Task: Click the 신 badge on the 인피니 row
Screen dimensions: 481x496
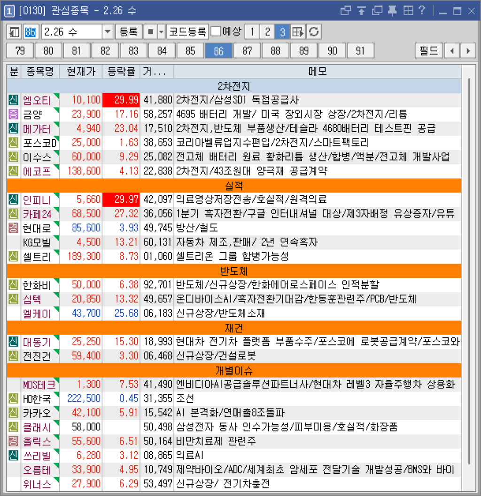Action: click(x=13, y=199)
